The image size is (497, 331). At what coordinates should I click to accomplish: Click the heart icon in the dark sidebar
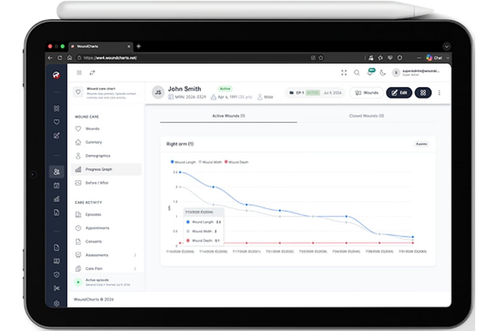click(56, 122)
